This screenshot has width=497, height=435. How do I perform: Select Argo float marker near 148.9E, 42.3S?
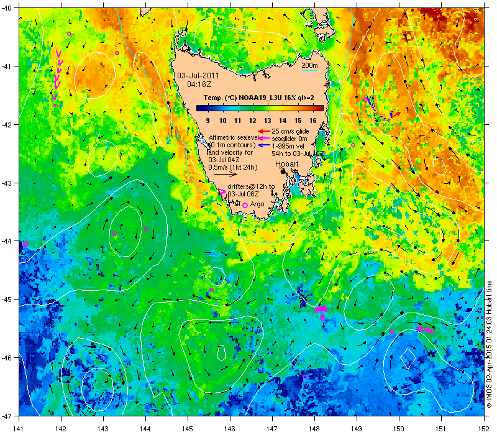(x=353, y=145)
